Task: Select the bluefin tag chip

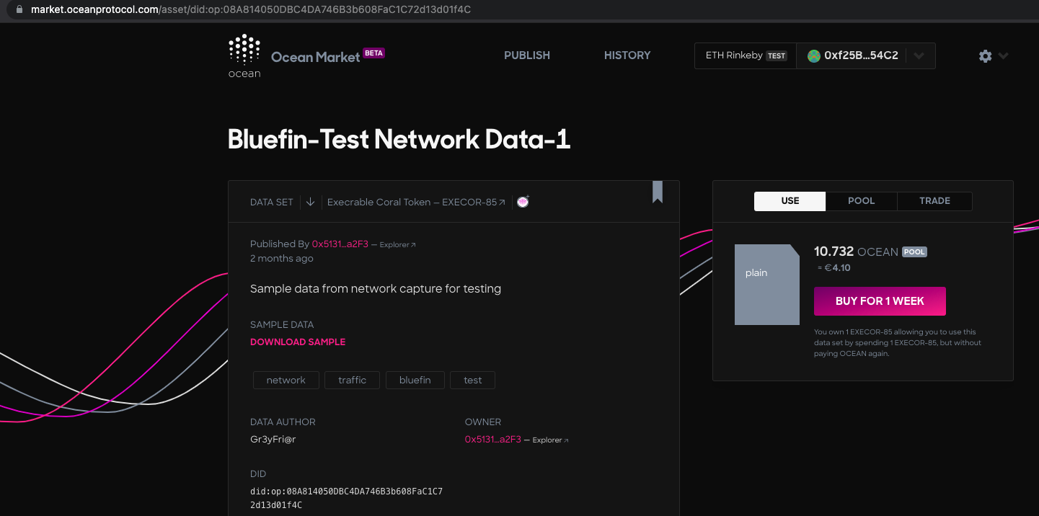Action: click(x=415, y=380)
